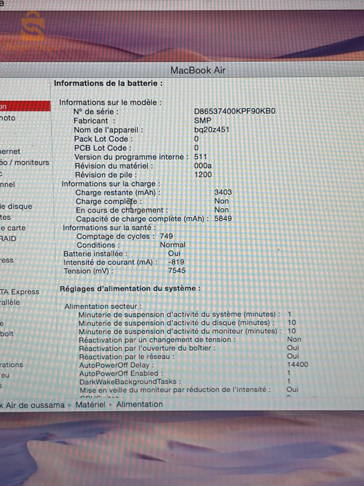Click 'Alimentation' in the path bar
The width and height of the screenshot is (364, 486).
(x=139, y=404)
